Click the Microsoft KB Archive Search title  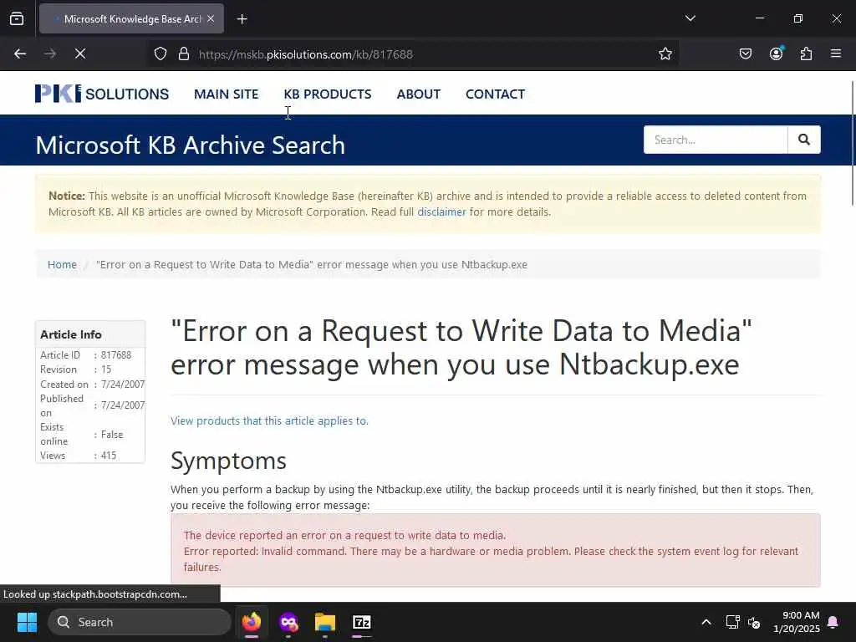(x=191, y=145)
